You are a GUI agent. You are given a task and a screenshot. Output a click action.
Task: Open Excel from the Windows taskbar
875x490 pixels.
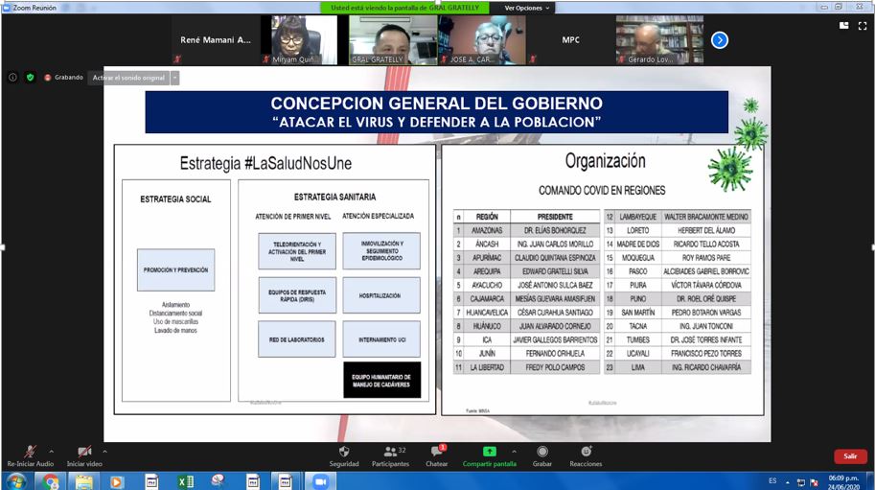click(x=185, y=480)
